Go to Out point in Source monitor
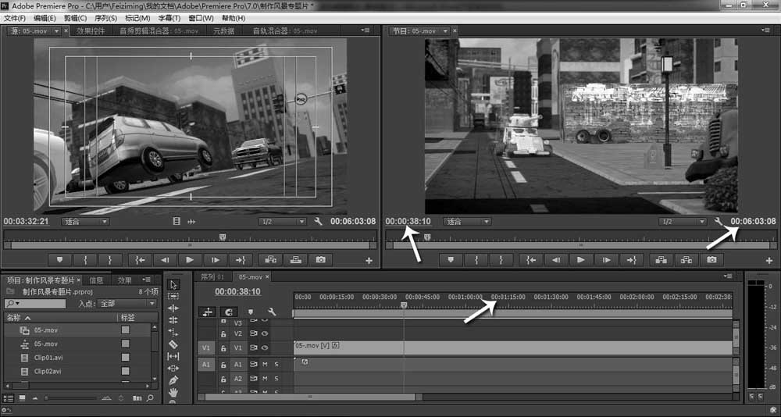 coord(241,259)
